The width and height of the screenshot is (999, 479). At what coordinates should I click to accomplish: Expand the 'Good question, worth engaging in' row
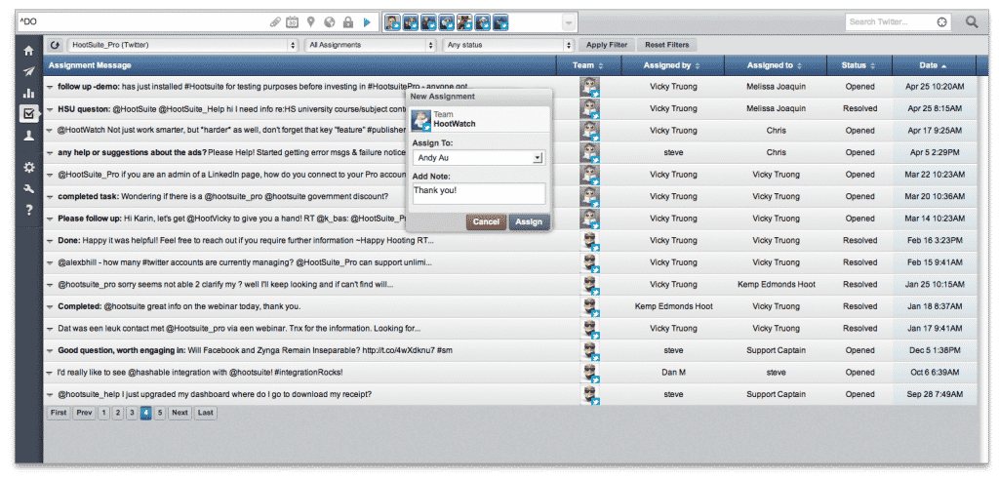coord(50,351)
